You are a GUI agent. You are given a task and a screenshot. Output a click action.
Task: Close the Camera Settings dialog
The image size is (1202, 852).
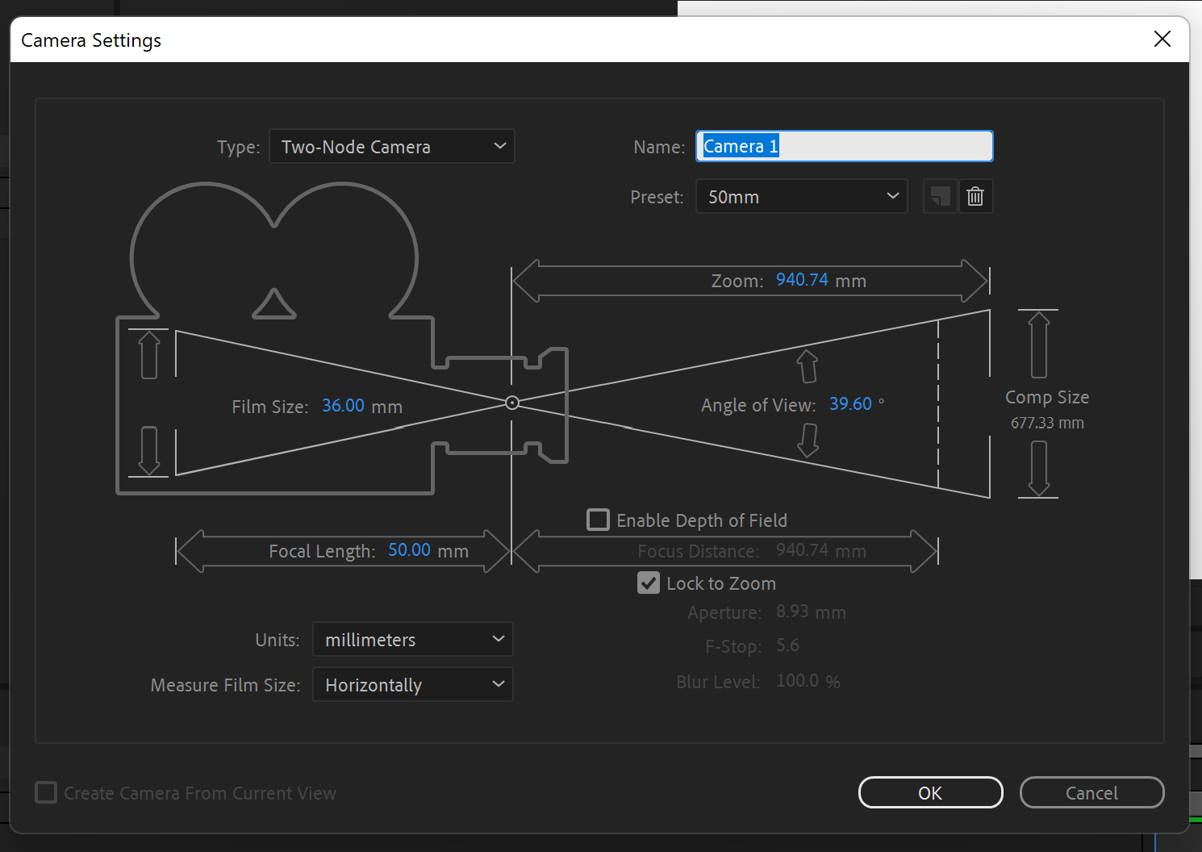click(1162, 39)
